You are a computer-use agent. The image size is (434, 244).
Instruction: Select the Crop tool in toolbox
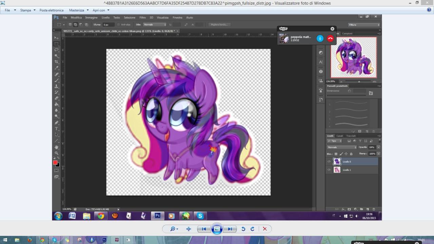pyautogui.click(x=57, y=62)
